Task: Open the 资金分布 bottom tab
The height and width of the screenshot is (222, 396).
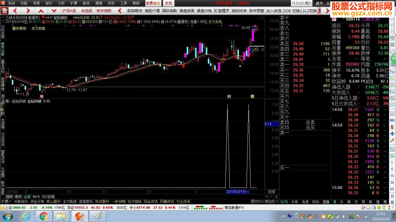Action: (37, 201)
